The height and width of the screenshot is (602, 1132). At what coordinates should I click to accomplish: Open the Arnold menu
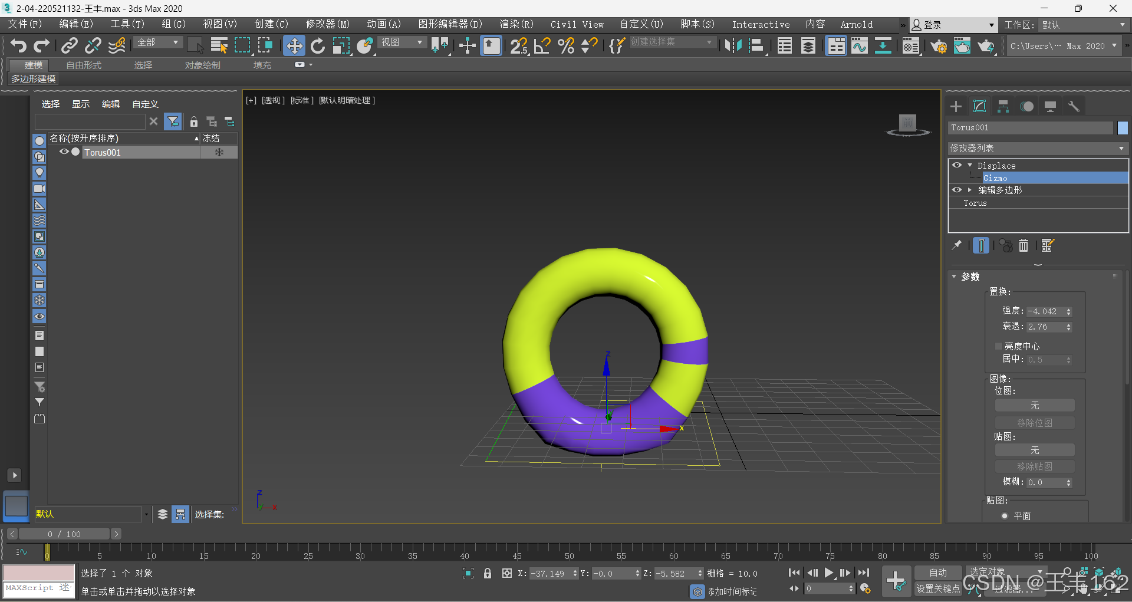856,24
